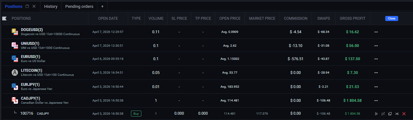Open the three-dot menu for CADJPY
Screen dimensions: 413x120
click(376, 101)
